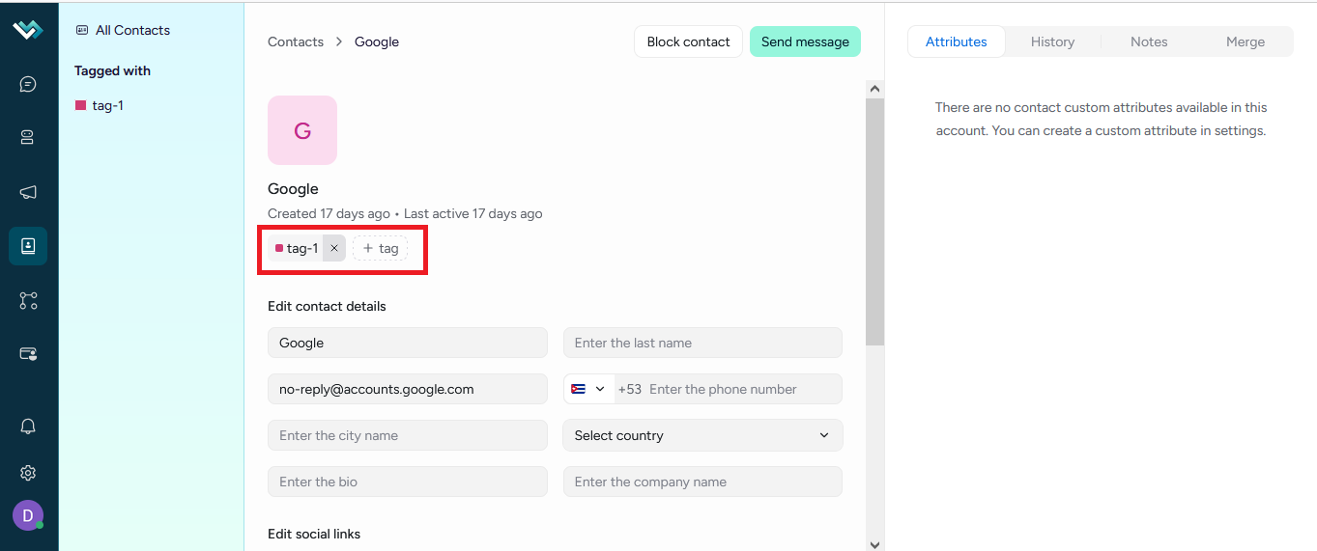Filter contacts by tag-1 in sidebar
The image size is (1317, 551).
coord(100,105)
